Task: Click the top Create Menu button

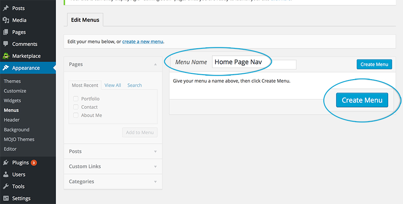Action: point(374,64)
